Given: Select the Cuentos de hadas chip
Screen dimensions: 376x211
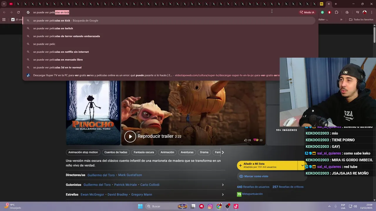Looking at the screenshot, I should (116, 152).
